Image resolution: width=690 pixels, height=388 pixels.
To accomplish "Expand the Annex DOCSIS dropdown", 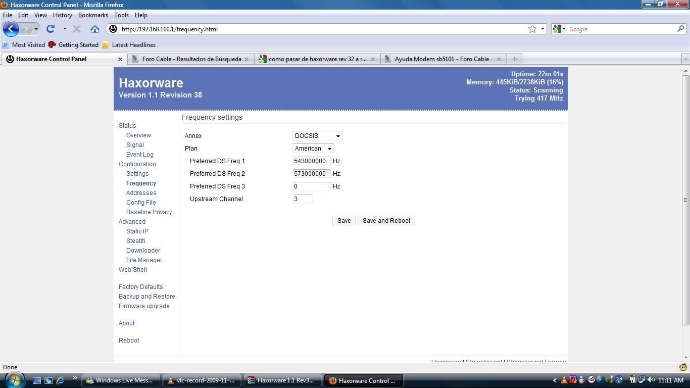I will 317,136.
